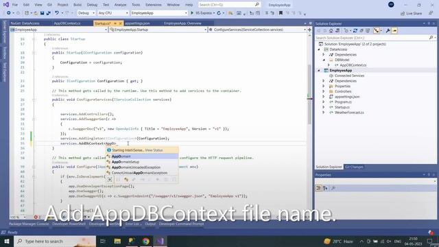439x247 pixels.
Task: Open the Extensions menu
Action: click(x=154, y=5)
